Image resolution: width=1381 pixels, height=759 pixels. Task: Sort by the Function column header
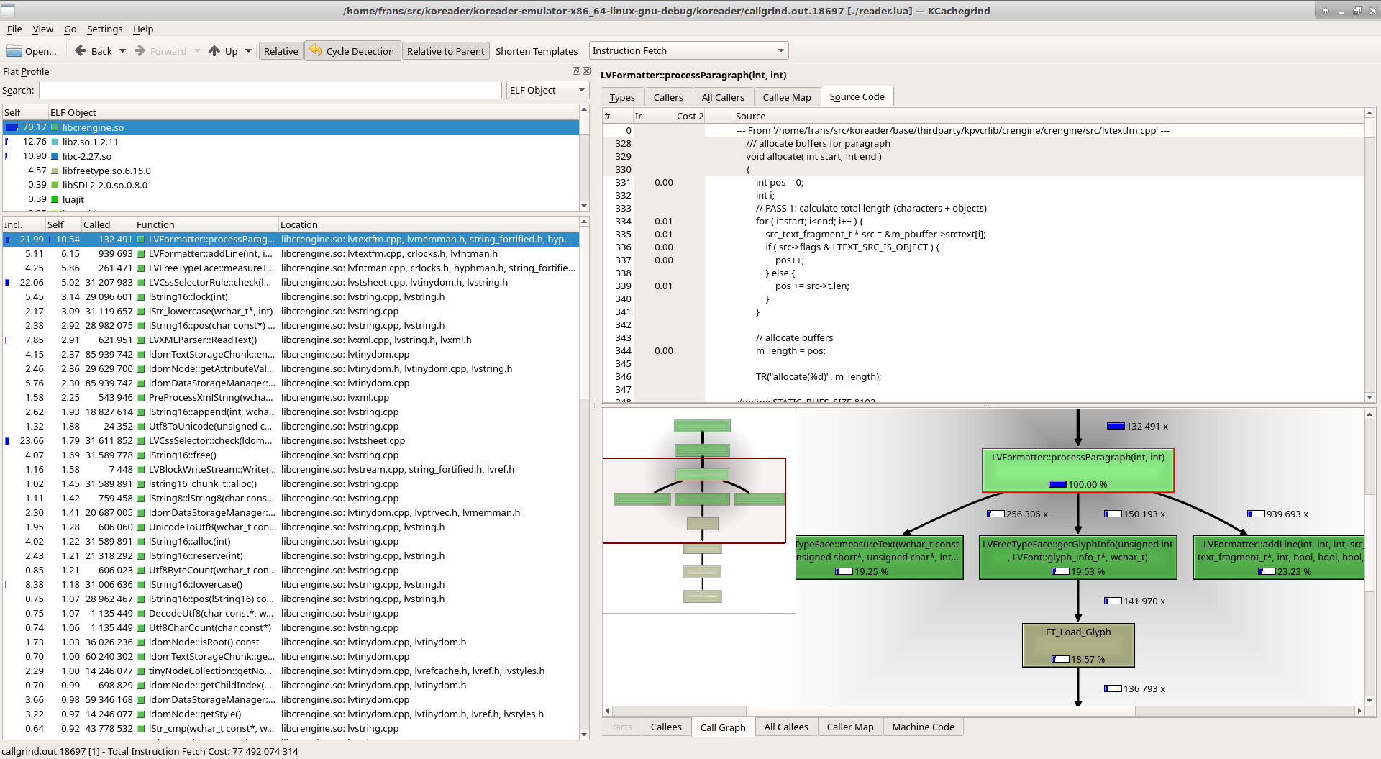click(206, 224)
